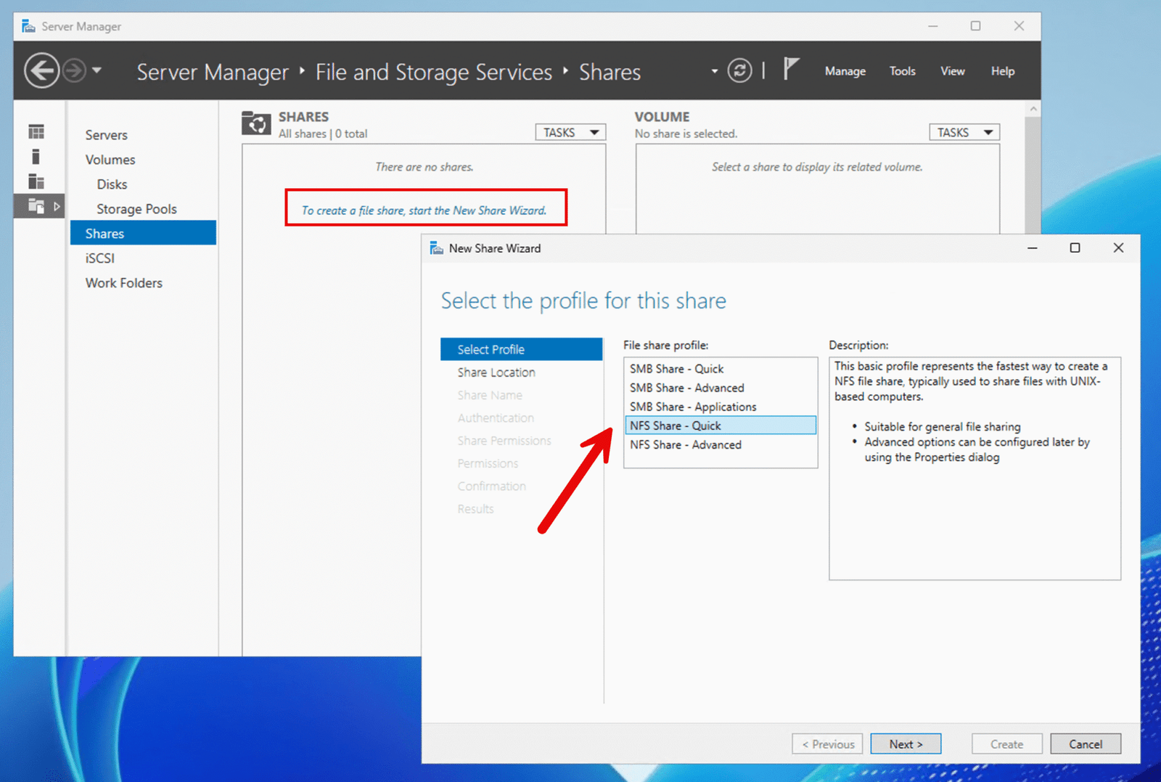Screen dimensions: 1161x782
Task: Select the NFS Share - Advanced profile
Action: 685,444
